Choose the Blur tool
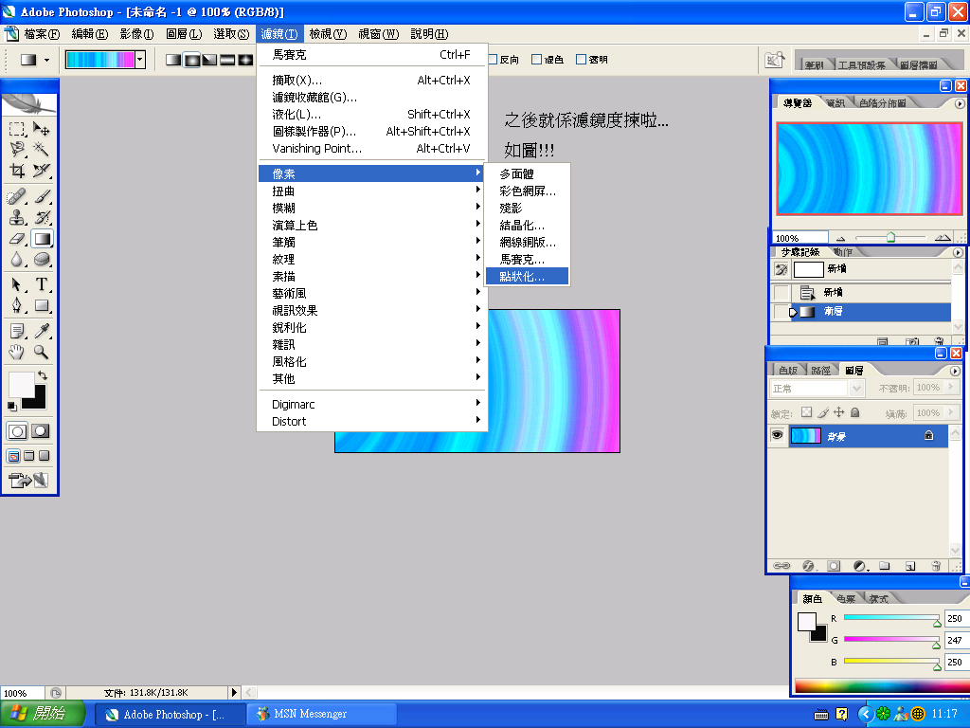The width and height of the screenshot is (970, 728). click(17, 259)
